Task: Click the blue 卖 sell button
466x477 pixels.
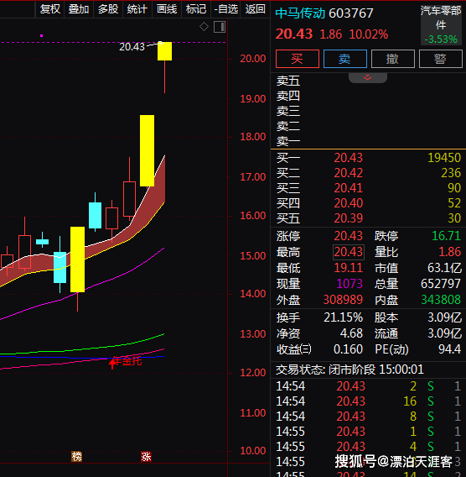Action: coord(345,59)
